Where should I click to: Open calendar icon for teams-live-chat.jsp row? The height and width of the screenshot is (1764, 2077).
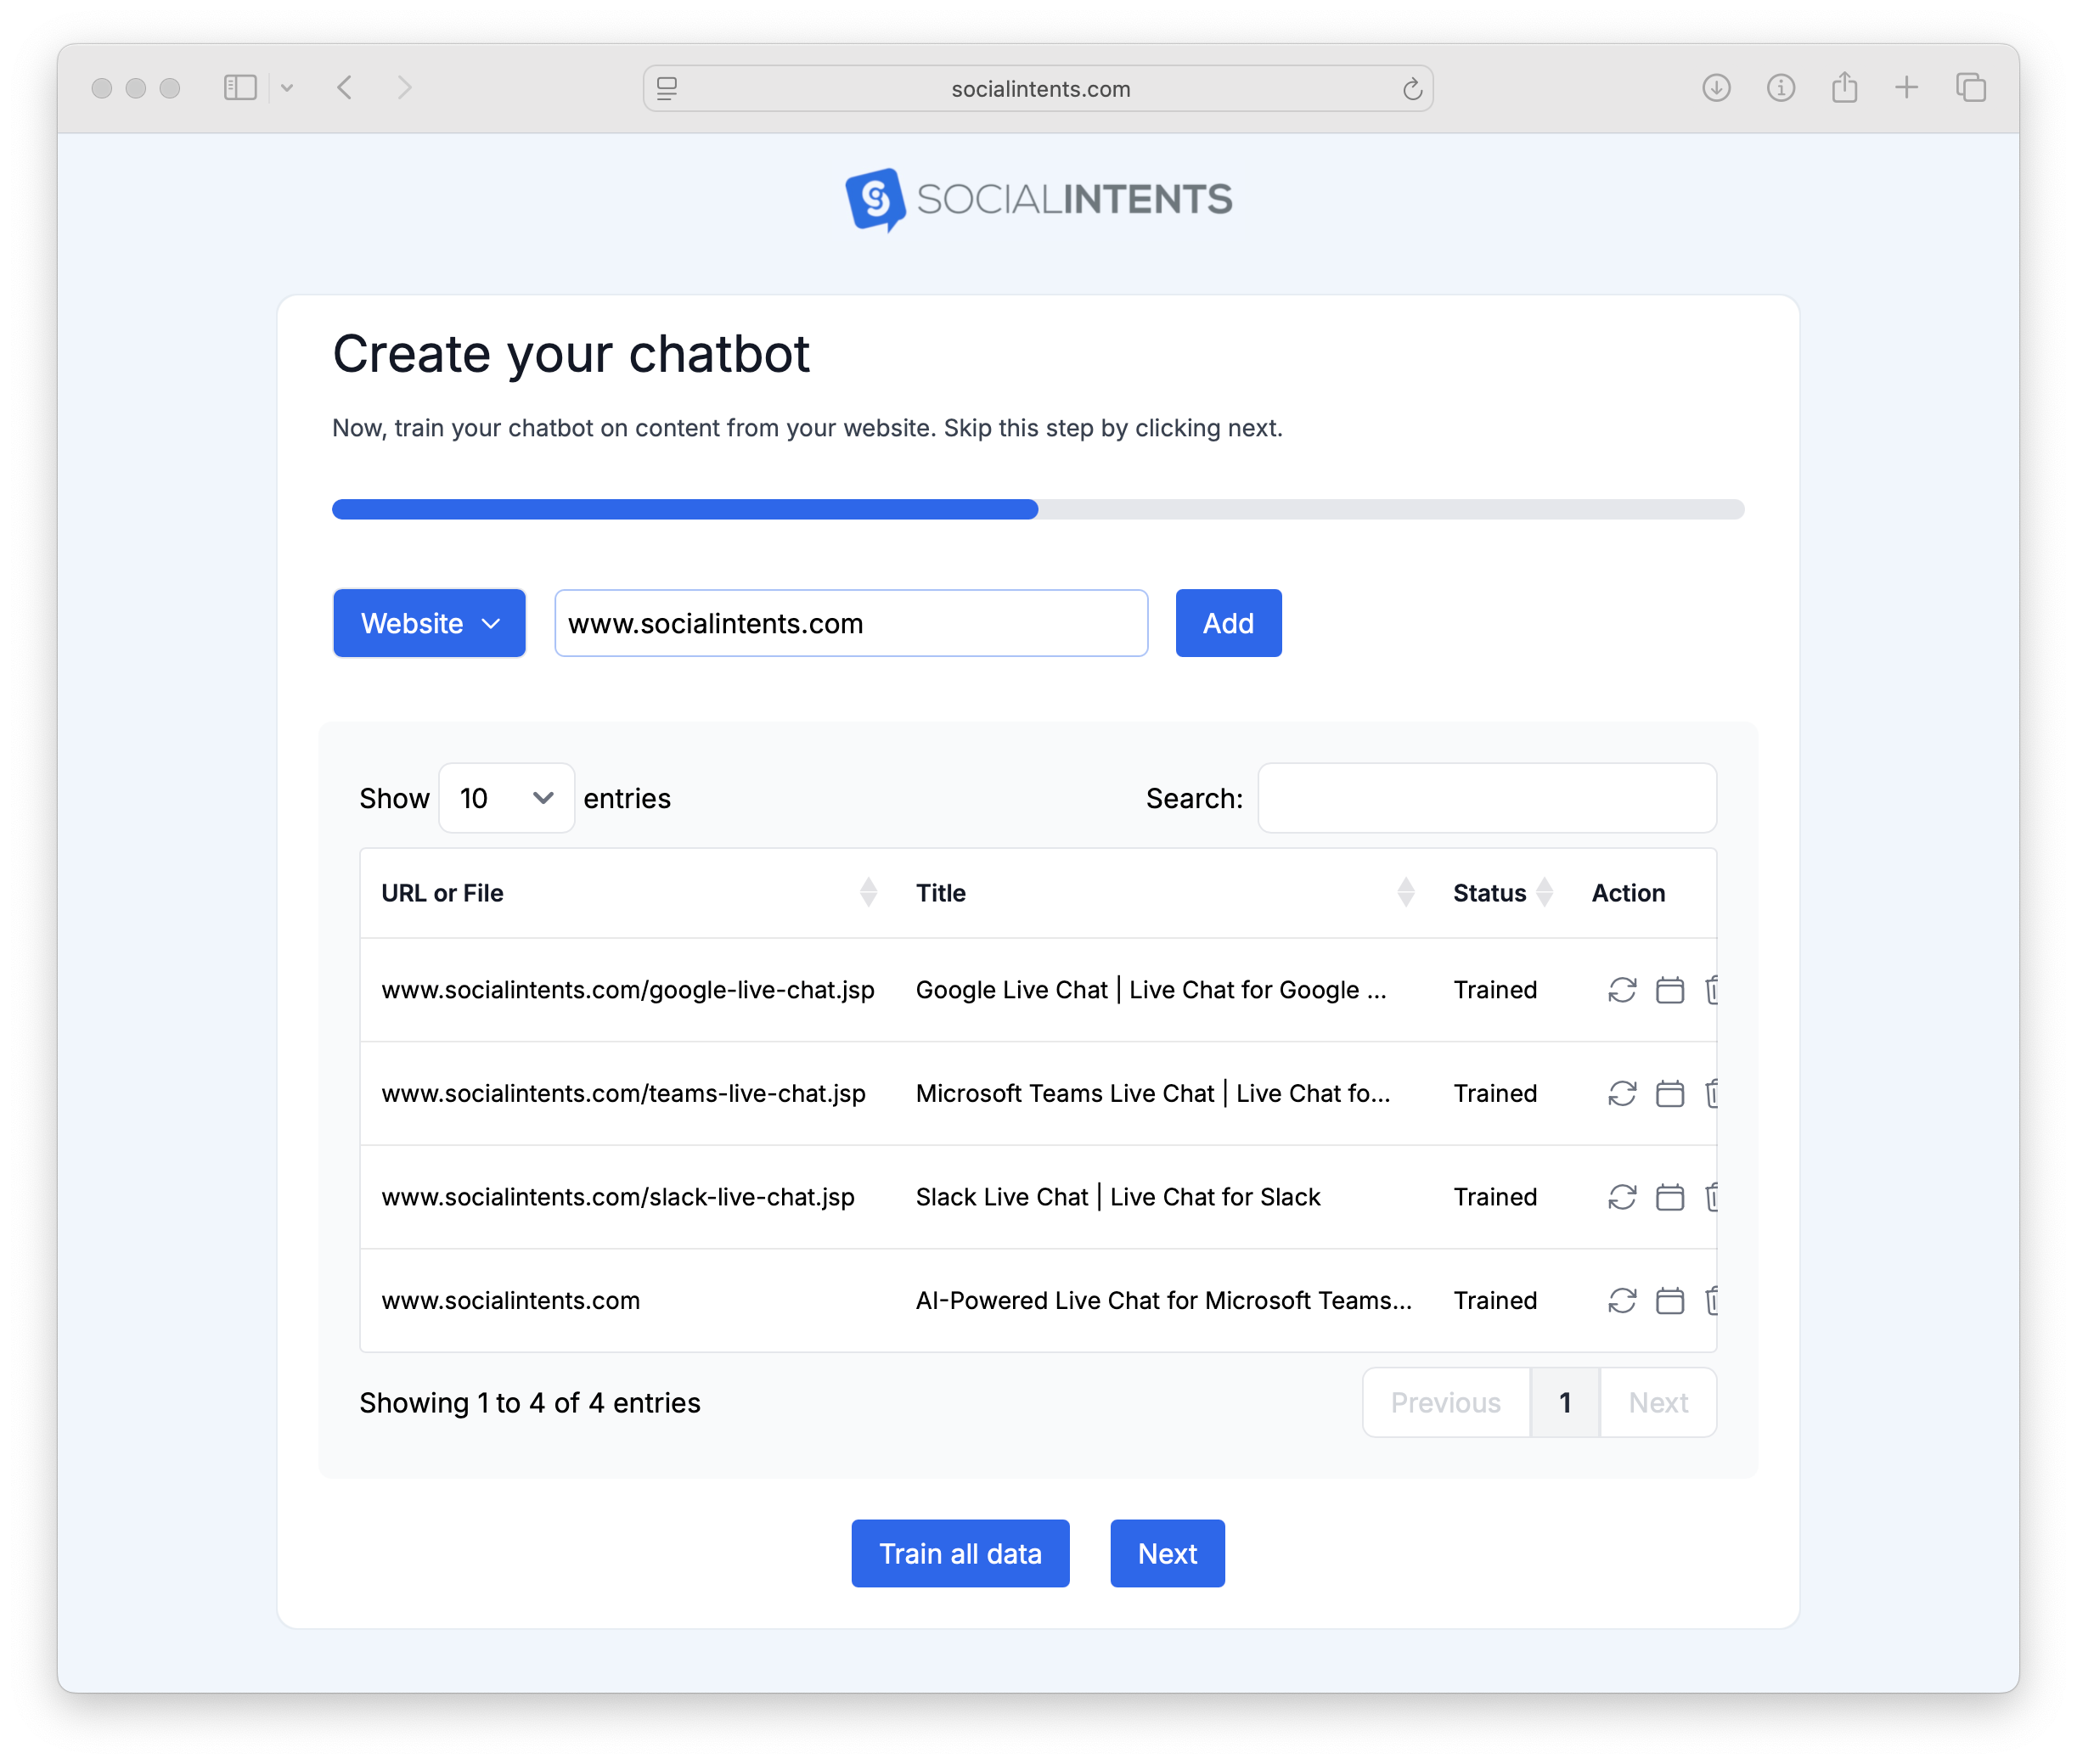(1669, 1093)
